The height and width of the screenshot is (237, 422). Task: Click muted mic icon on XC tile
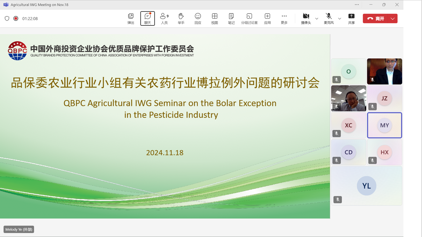(x=337, y=133)
